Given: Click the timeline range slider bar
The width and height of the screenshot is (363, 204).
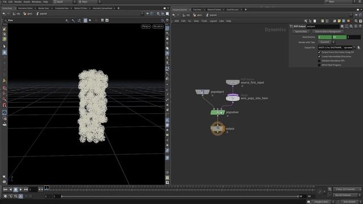Looking at the screenshot, I should (180, 197).
